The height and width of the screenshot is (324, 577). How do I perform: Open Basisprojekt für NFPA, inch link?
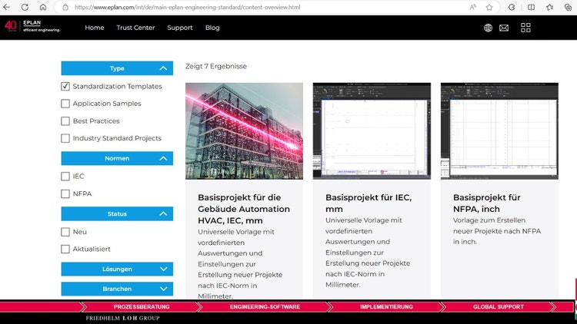tap(487, 203)
